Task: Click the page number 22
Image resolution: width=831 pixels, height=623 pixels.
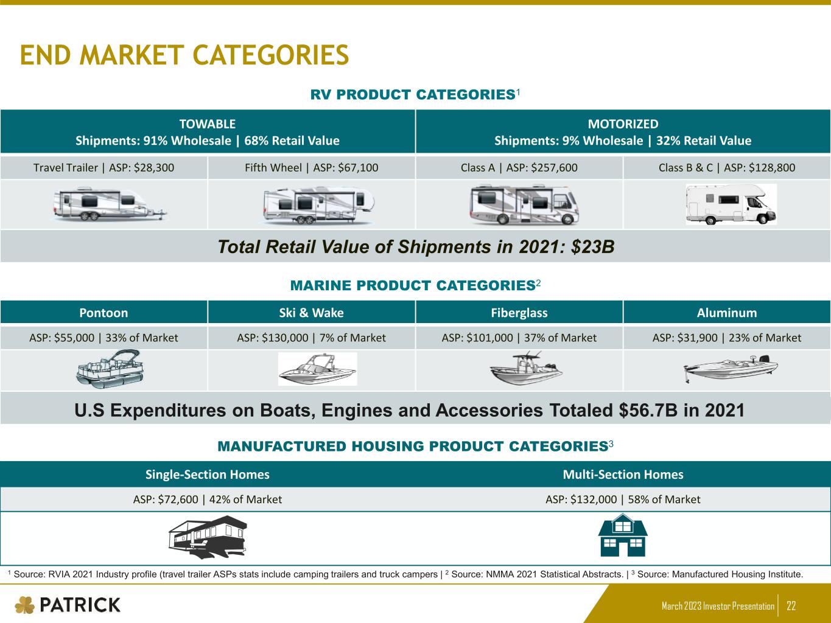Action: click(x=791, y=606)
